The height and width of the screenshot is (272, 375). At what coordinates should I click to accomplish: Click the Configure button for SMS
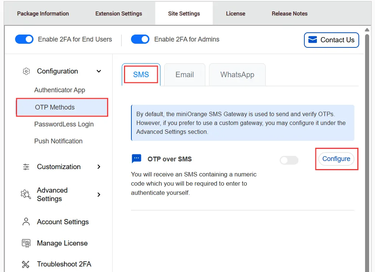336,159
